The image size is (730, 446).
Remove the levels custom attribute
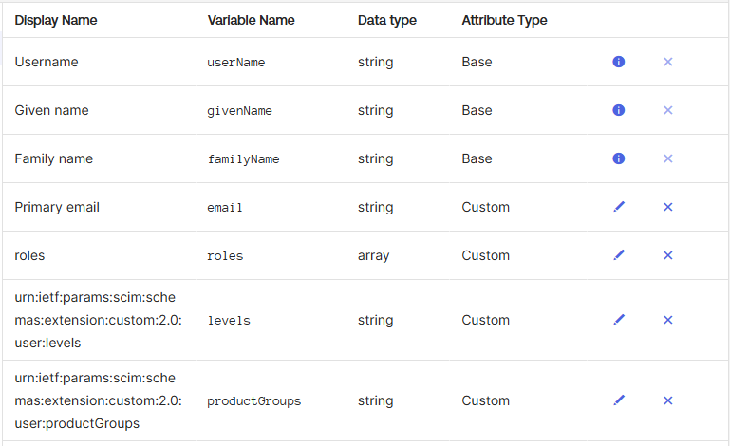[667, 320]
